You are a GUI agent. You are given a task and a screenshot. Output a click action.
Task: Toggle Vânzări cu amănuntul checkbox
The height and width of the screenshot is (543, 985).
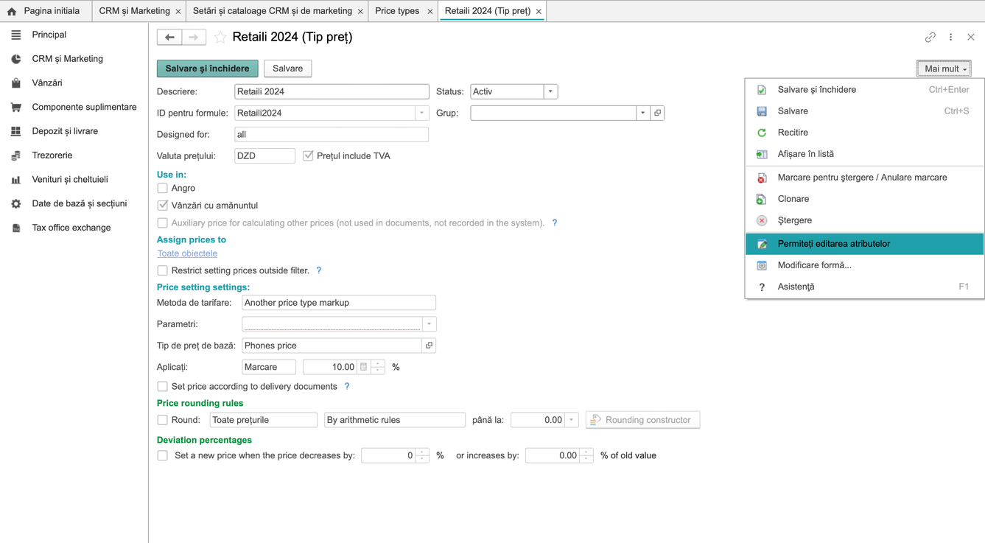tap(163, 206)
